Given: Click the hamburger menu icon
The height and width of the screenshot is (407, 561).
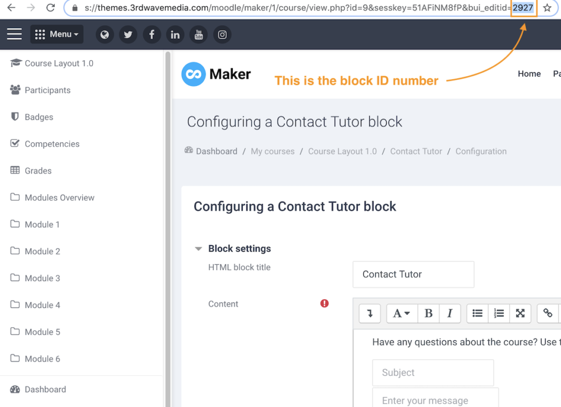Looking at the screenshot, I should tap(14, 34).
